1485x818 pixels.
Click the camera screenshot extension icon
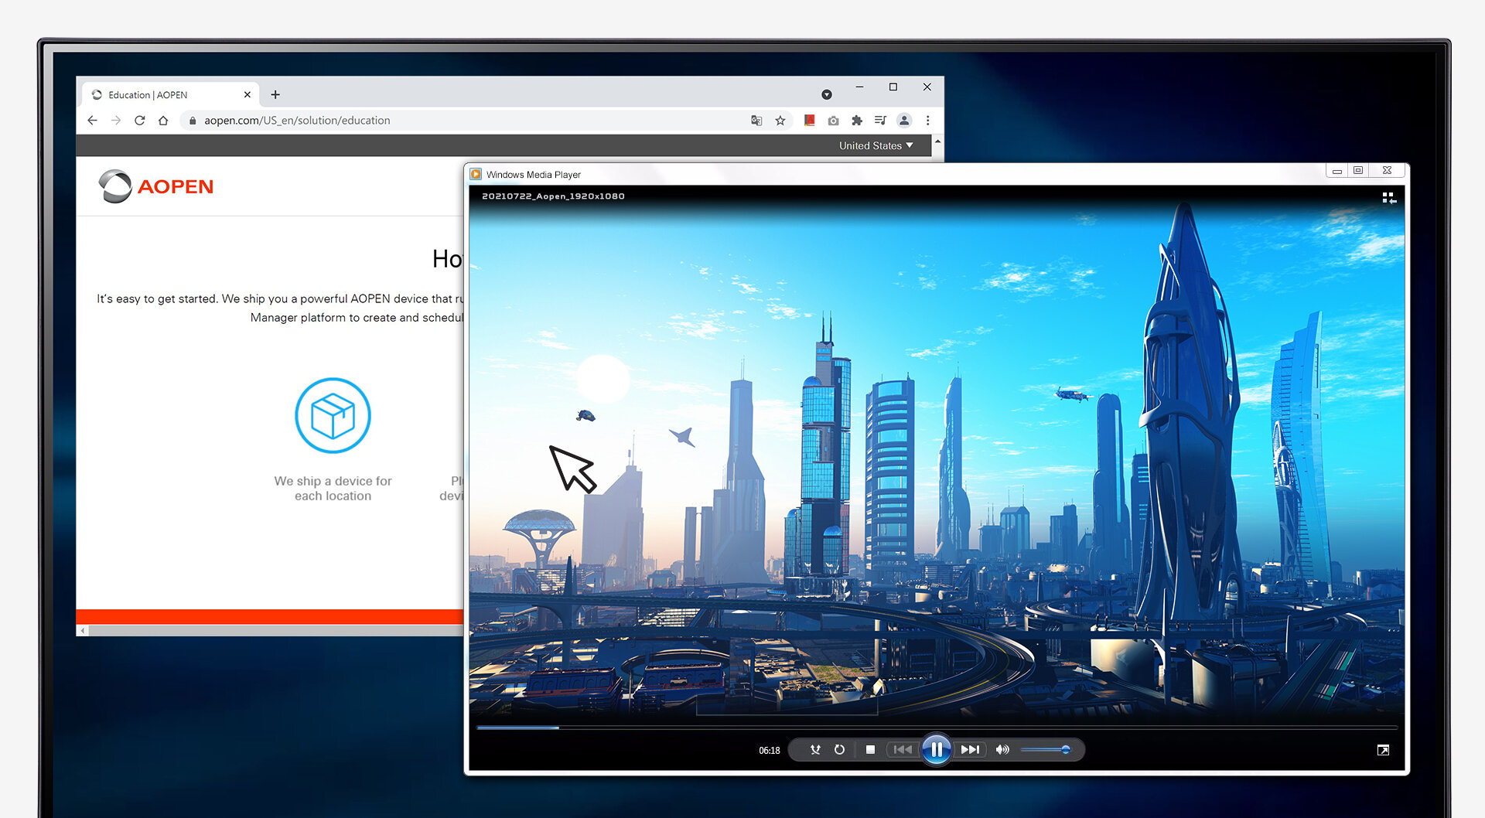833,121
